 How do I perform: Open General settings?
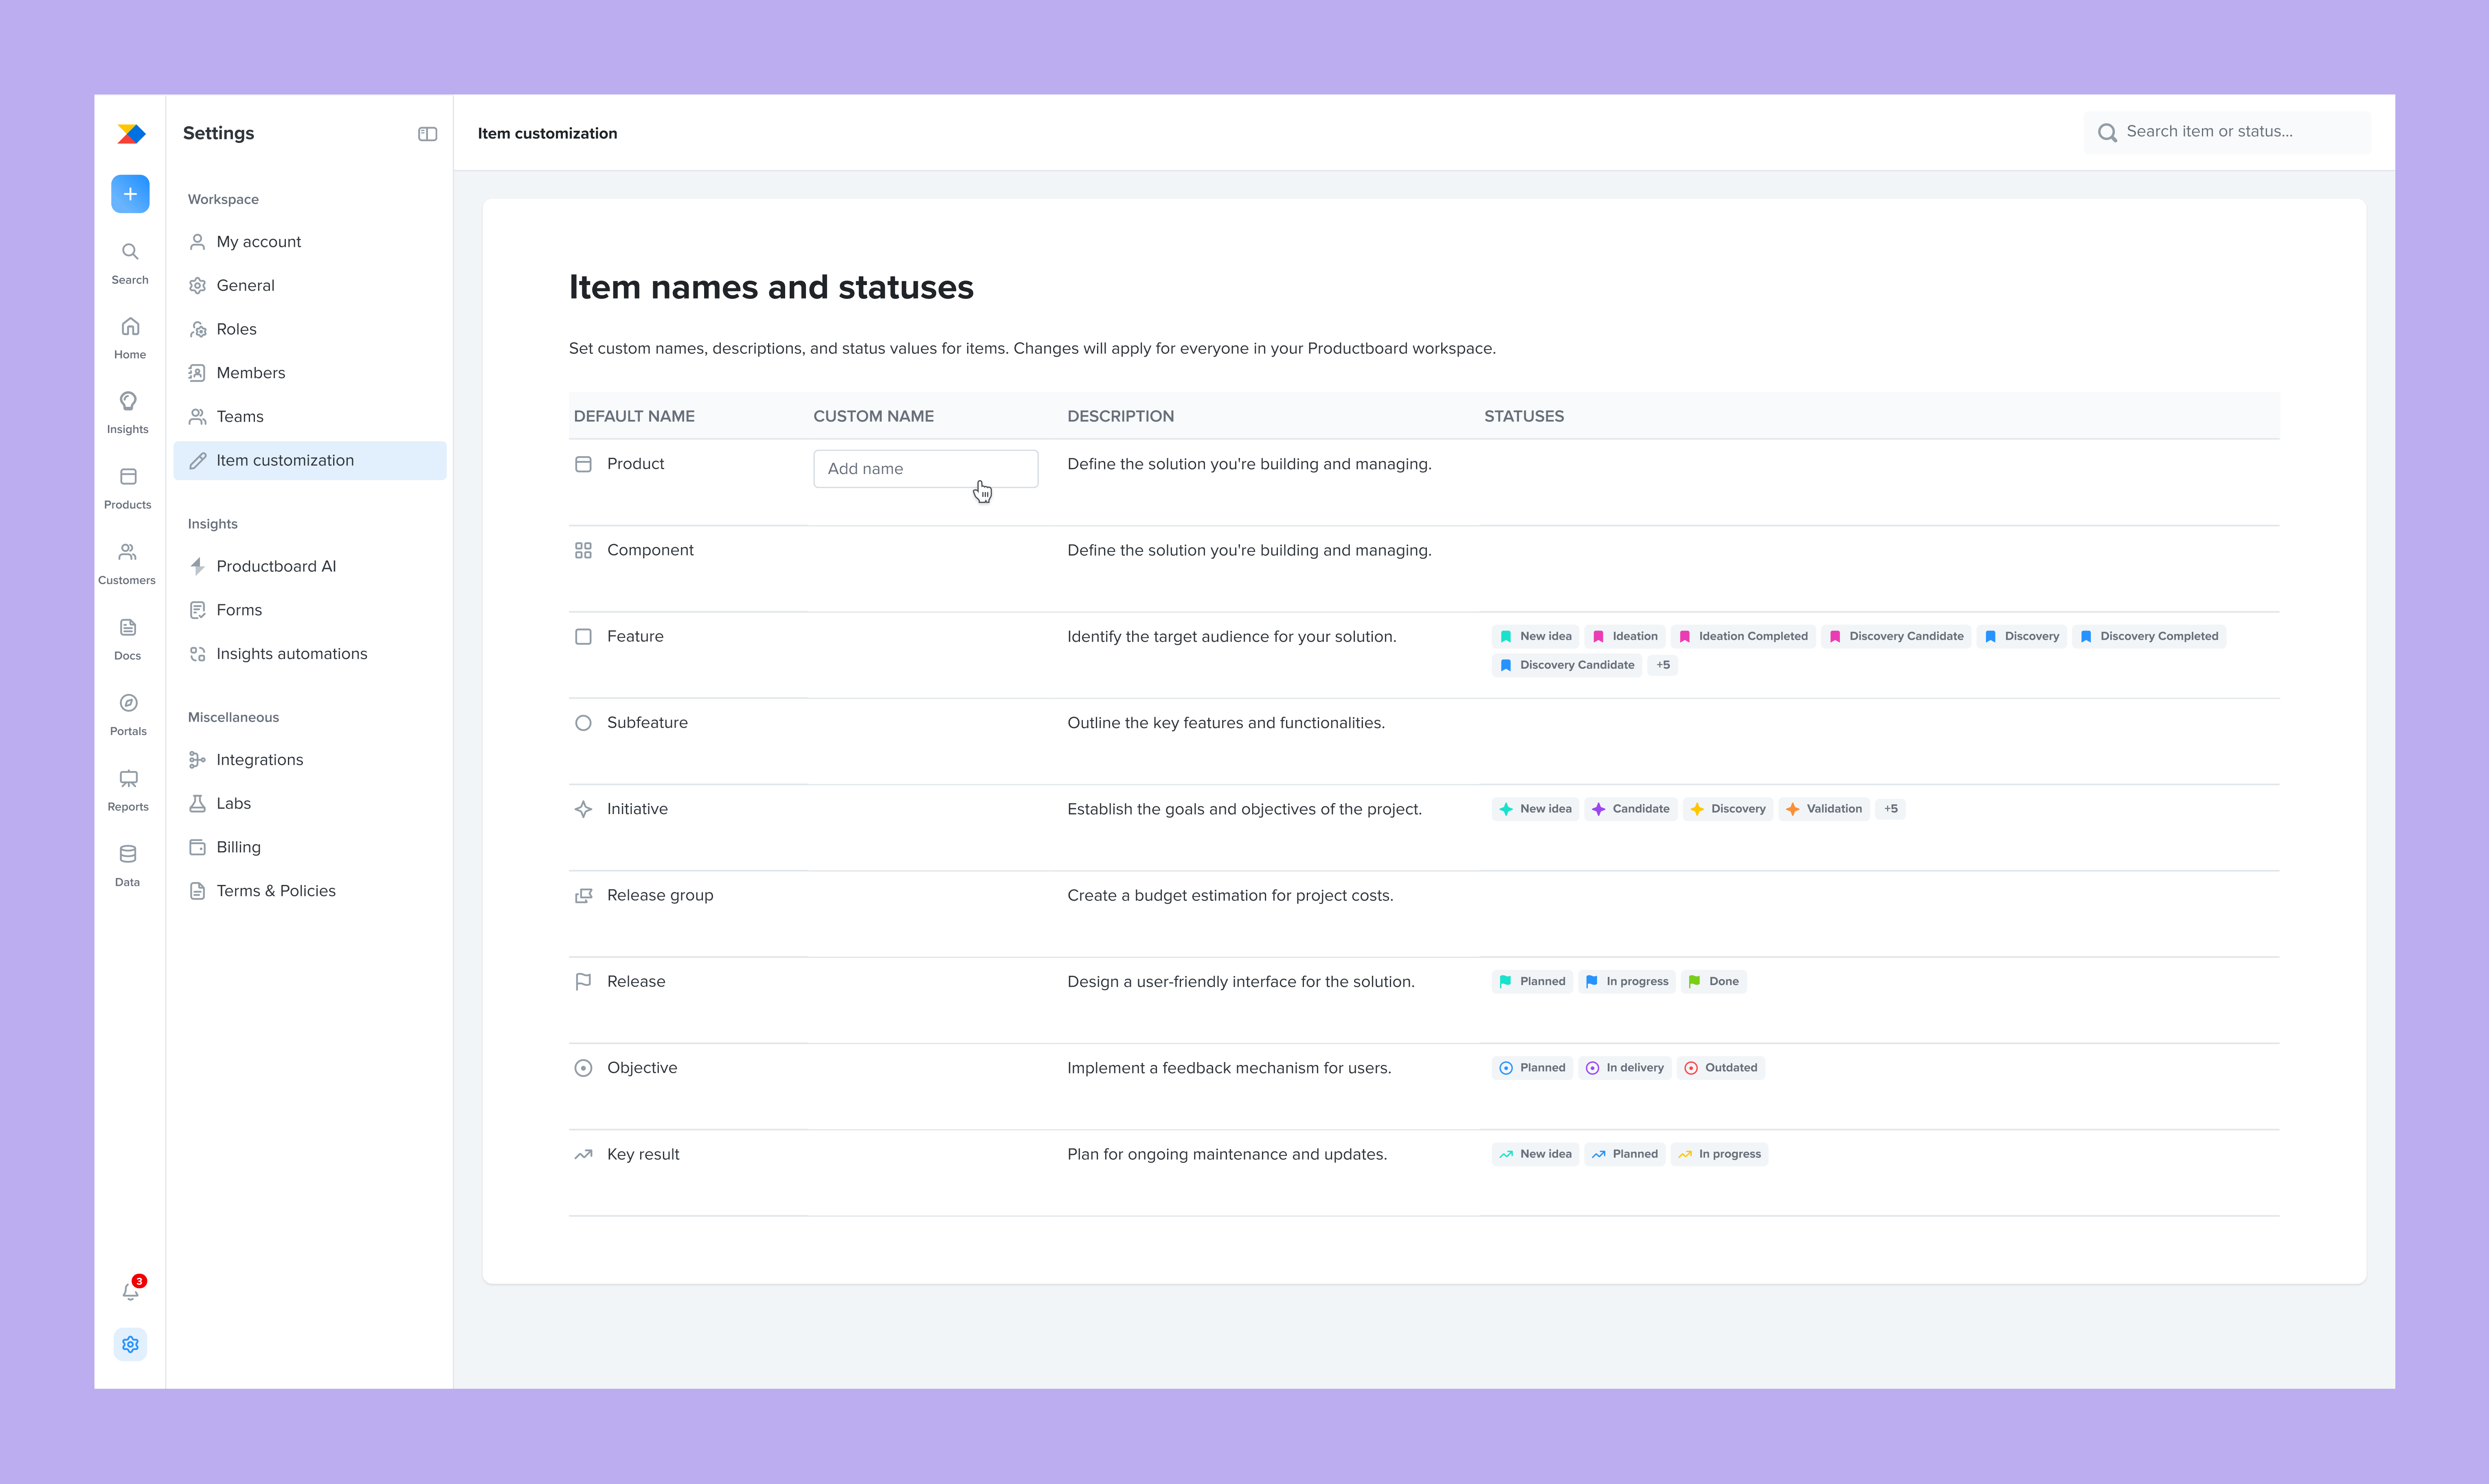310,286
